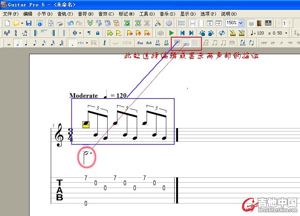Toggle voice 1 editing button
The height and width of the screenshot is (216, 300).
tap(177, 43)
